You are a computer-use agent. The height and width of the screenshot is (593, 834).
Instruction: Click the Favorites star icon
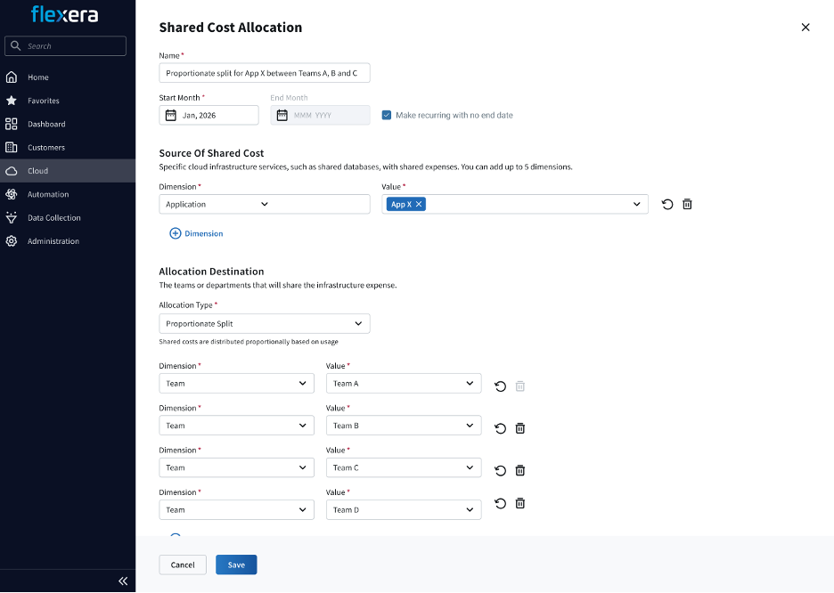click(x=12, y=101)
